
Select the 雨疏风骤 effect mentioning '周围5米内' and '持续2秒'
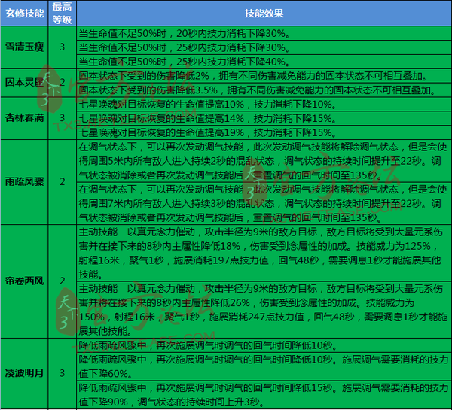coord(264,161)
